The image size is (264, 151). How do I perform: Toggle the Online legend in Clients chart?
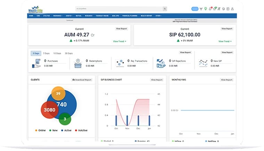point(41,130)
